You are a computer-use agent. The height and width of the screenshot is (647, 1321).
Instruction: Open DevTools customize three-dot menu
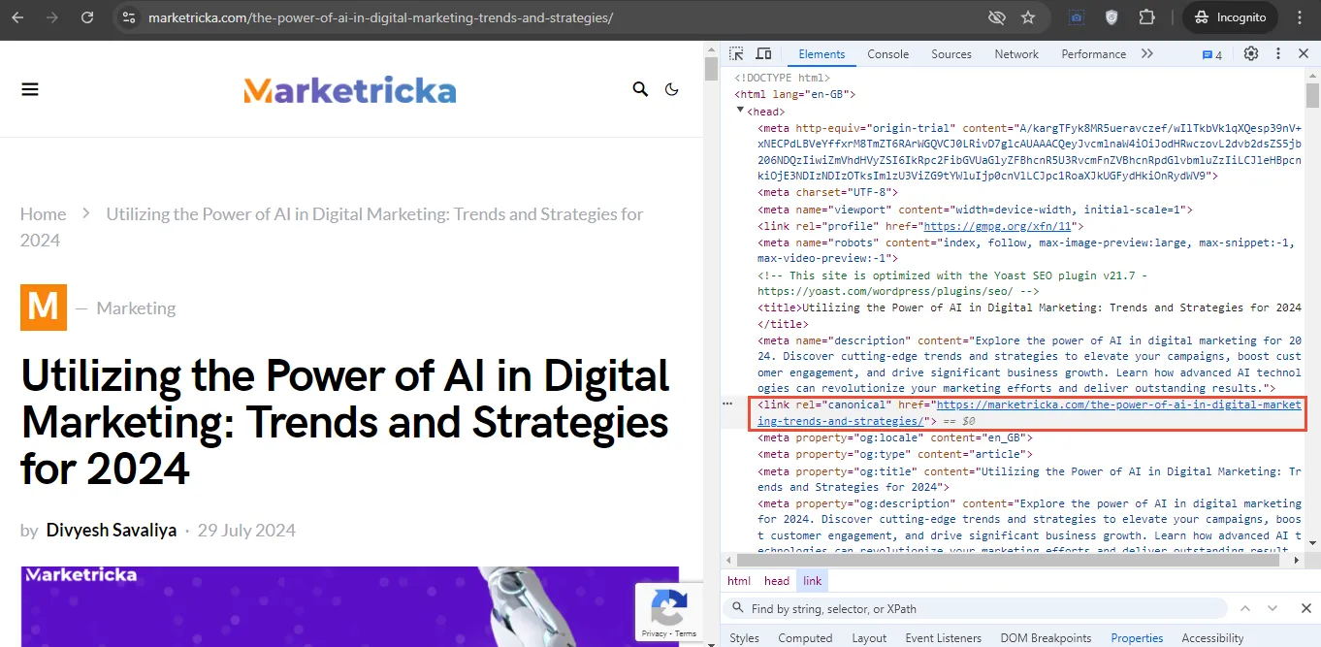[1278, 53]
